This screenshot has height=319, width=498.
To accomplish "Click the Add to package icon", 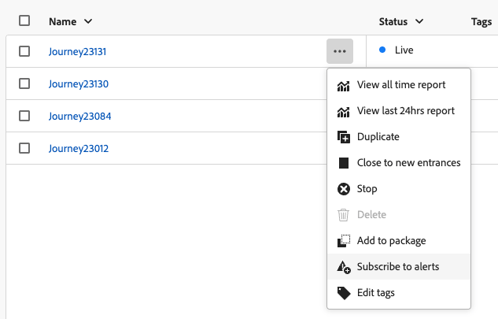I will tap(343, 241).
